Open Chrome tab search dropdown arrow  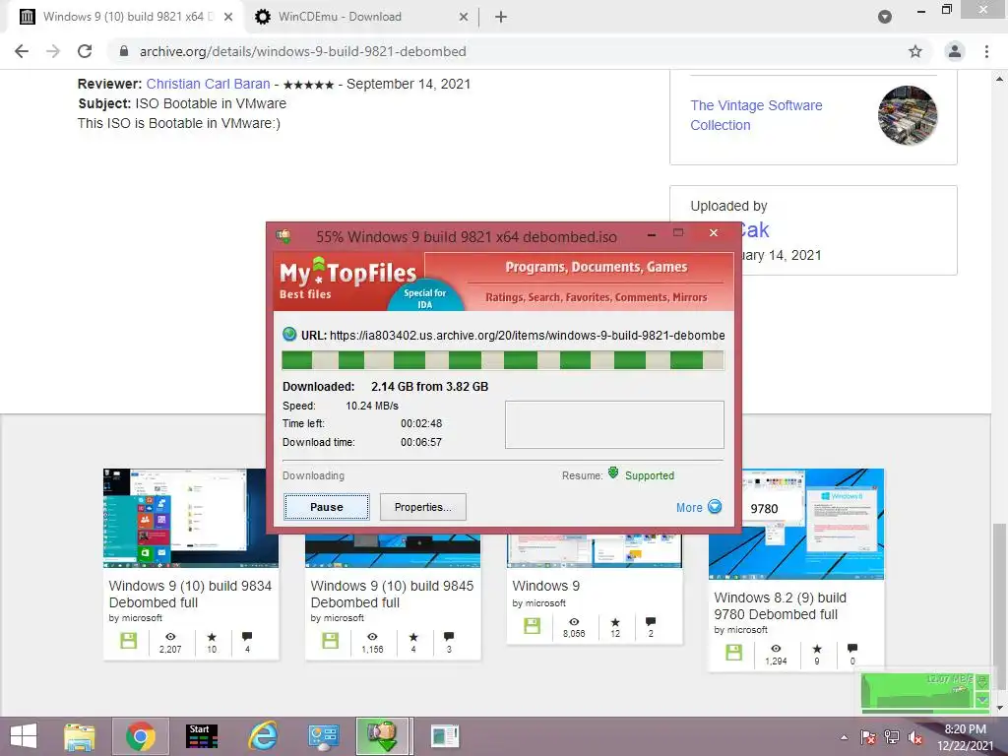[885, 17]
